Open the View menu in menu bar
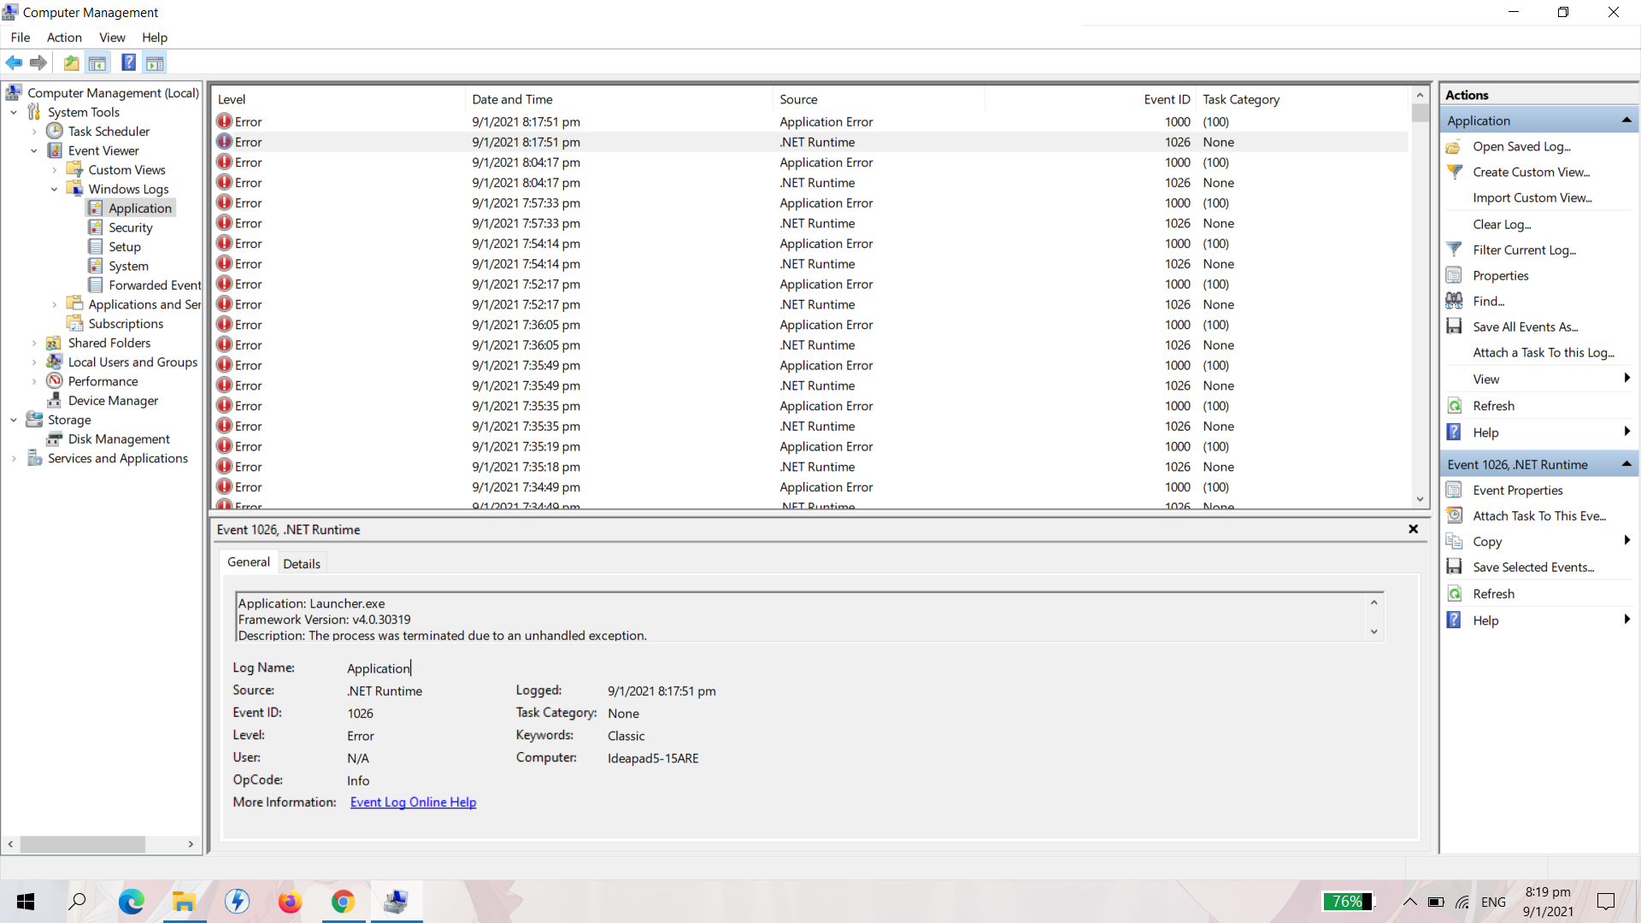Image resolution: width=1641 pixels, height=923 pixels. 112,38
